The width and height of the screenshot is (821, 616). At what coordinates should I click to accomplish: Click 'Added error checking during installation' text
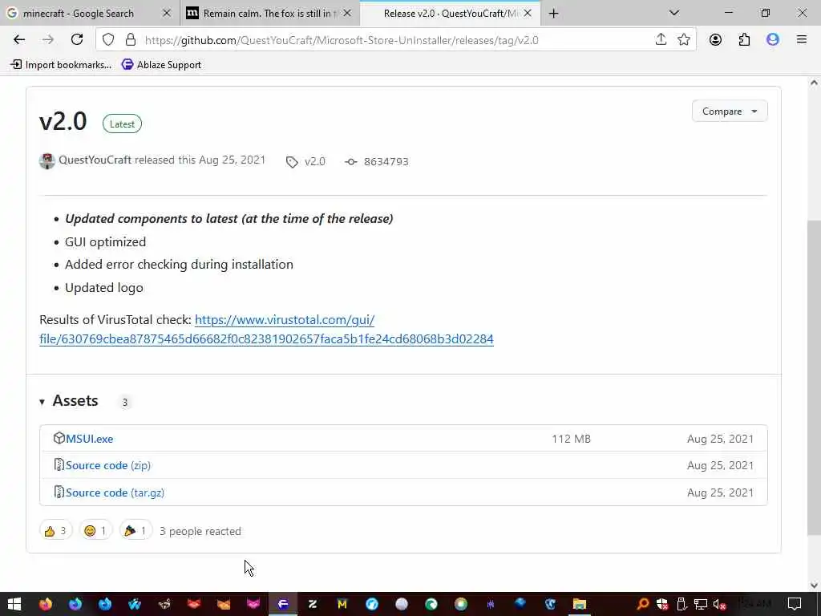(179, 265)
